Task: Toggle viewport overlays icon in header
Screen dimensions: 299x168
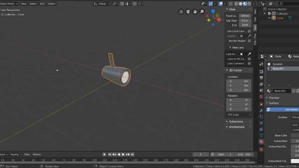Action: click(x=221, y=4)
